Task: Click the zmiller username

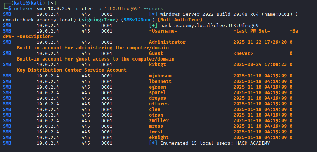Action: point(159,120)
